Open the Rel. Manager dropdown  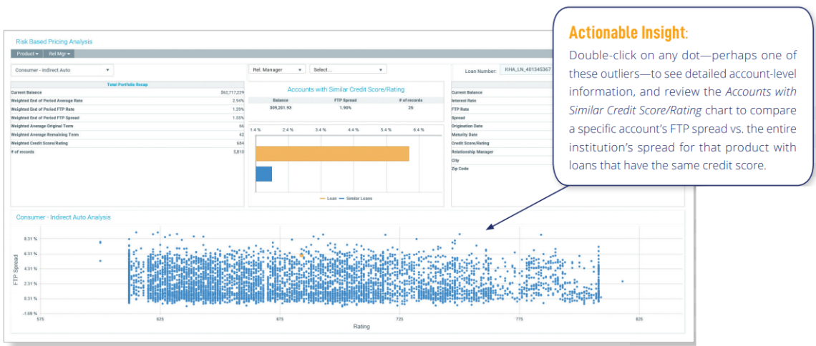click(277, 69)
